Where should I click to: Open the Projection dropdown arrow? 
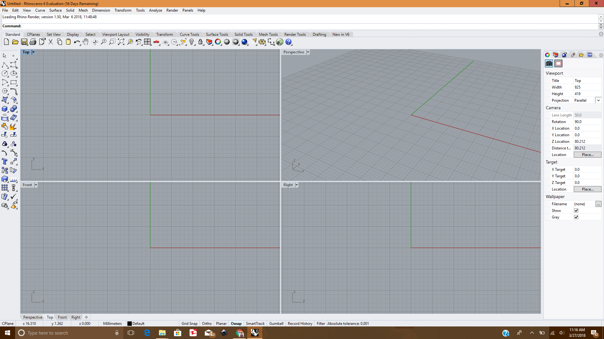click(598, 100)
